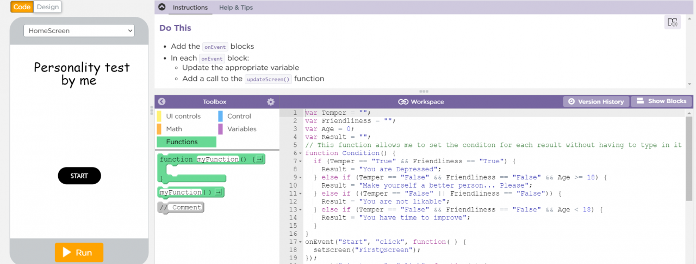Open the Help & Tips tab
Image resolution: width=696 pixels, height=264 pixels.
tap(235, 8)
